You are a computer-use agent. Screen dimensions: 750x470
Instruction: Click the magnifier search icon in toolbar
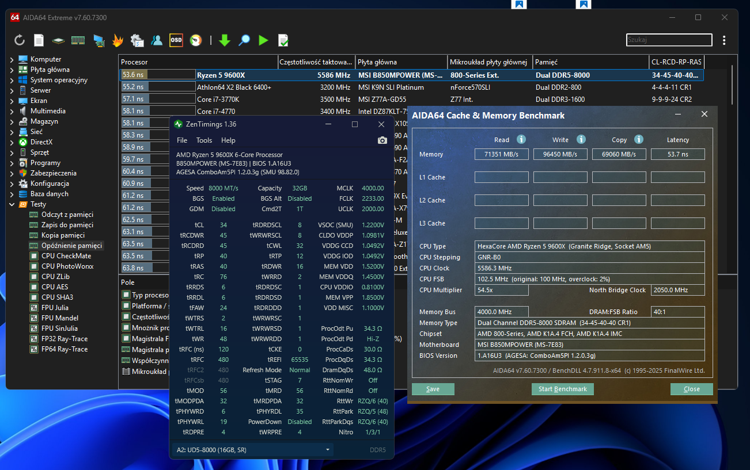[x=244, y=40]
